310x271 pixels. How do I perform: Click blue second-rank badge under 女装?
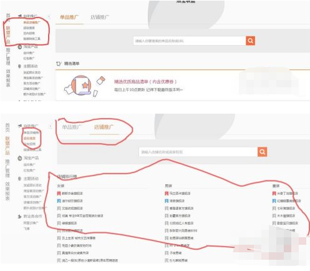pyautogui.click(x=59, y=201)
